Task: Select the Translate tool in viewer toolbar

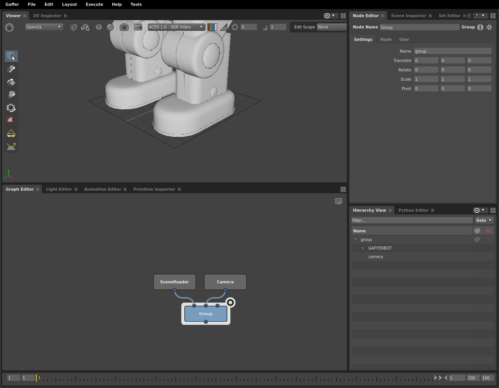Action: pyautogui.click(x=11, y=69)
